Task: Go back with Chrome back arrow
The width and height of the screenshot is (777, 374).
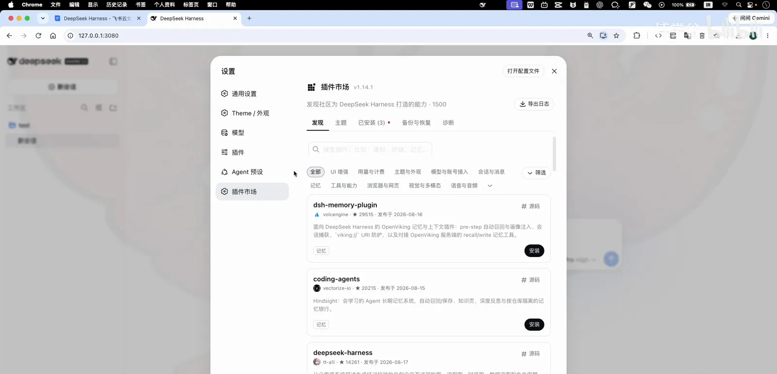Action: [9, 35]
